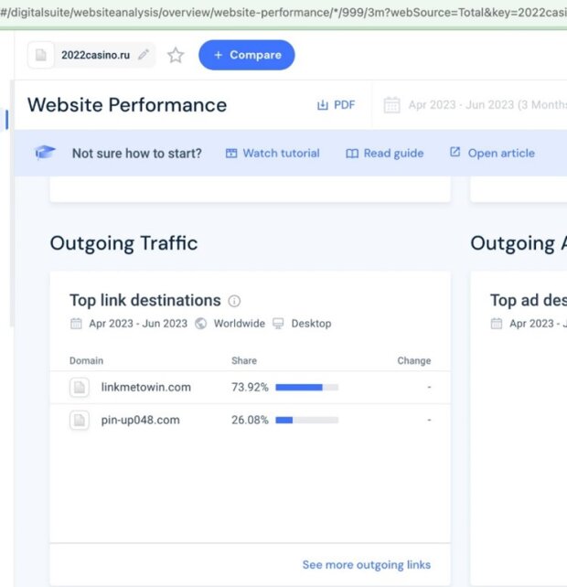The height and width of the screenshot is (587, 567).
Task: Click the PDF download icon
Action: pyautogui.click(x=322, y=105)
